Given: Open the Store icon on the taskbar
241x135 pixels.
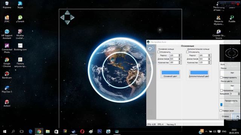Looking at the screenshot, I should point(56,131).
